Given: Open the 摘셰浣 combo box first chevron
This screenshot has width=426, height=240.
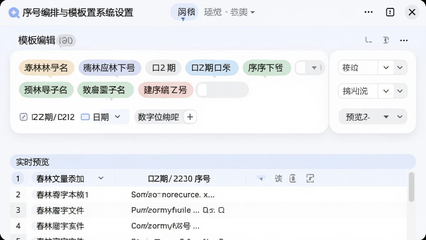Looking at the screenshot, I should [386, 91].
